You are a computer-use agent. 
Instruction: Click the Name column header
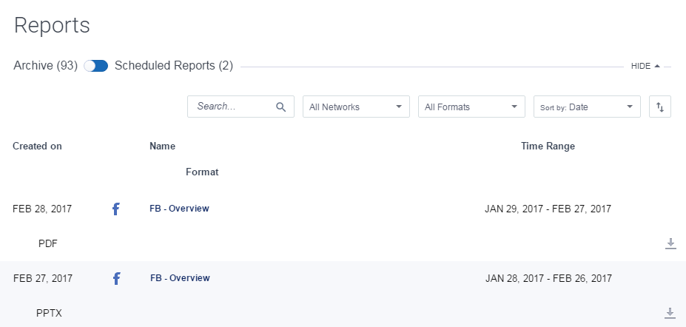tap(162, 146)
